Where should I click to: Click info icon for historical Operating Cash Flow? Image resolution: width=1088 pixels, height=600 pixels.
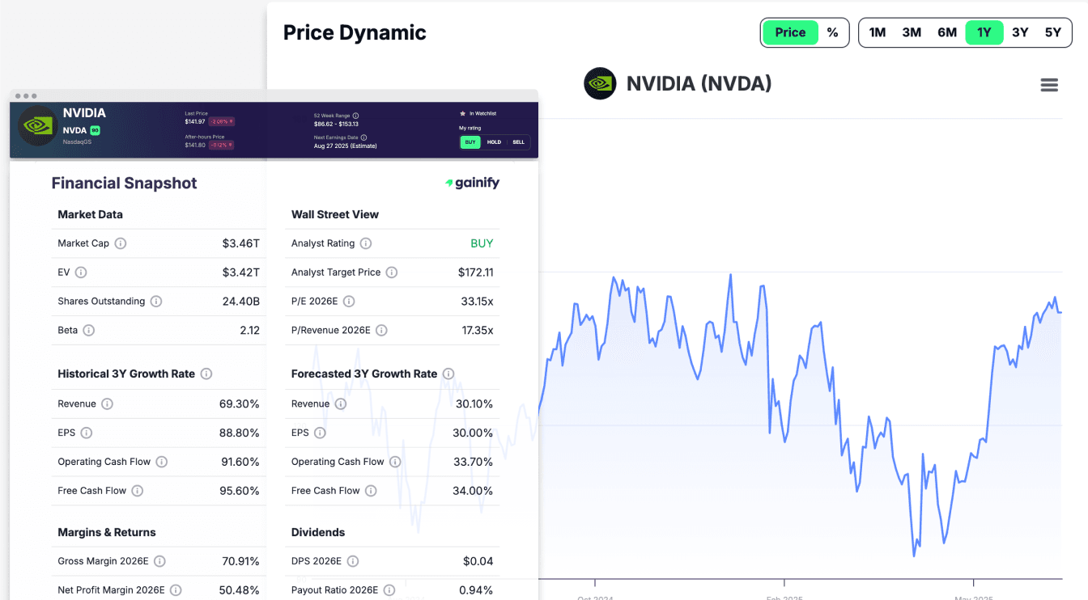(162, 462)
